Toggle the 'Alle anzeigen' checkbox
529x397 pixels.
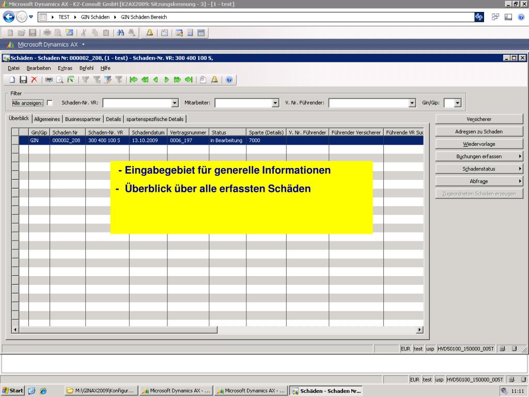coord(50,103)
